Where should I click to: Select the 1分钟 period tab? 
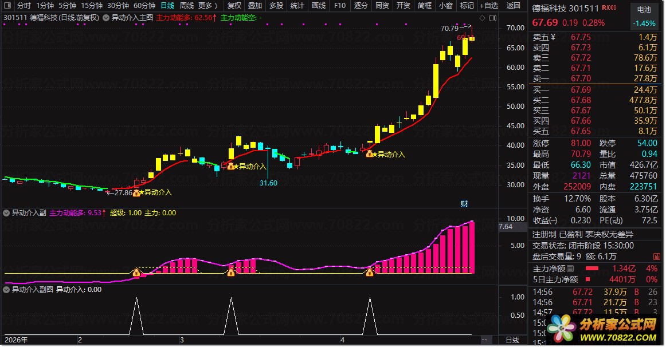45,6
